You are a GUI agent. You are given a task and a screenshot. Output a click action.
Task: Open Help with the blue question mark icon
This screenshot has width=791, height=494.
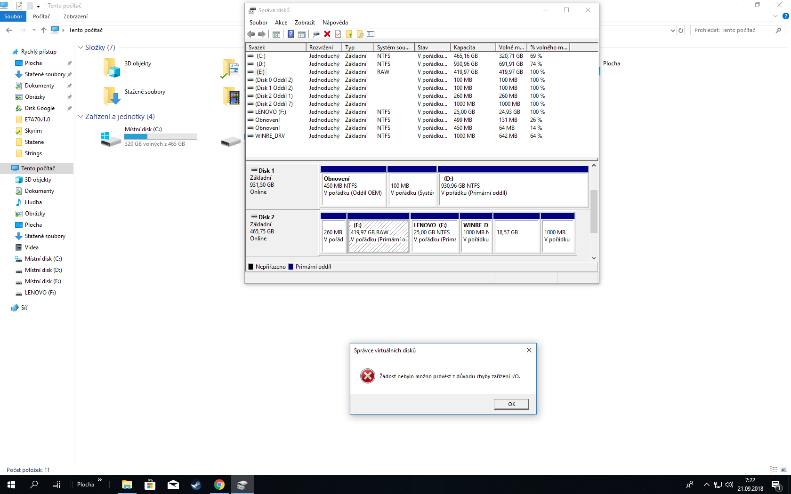tap(291, 34)
